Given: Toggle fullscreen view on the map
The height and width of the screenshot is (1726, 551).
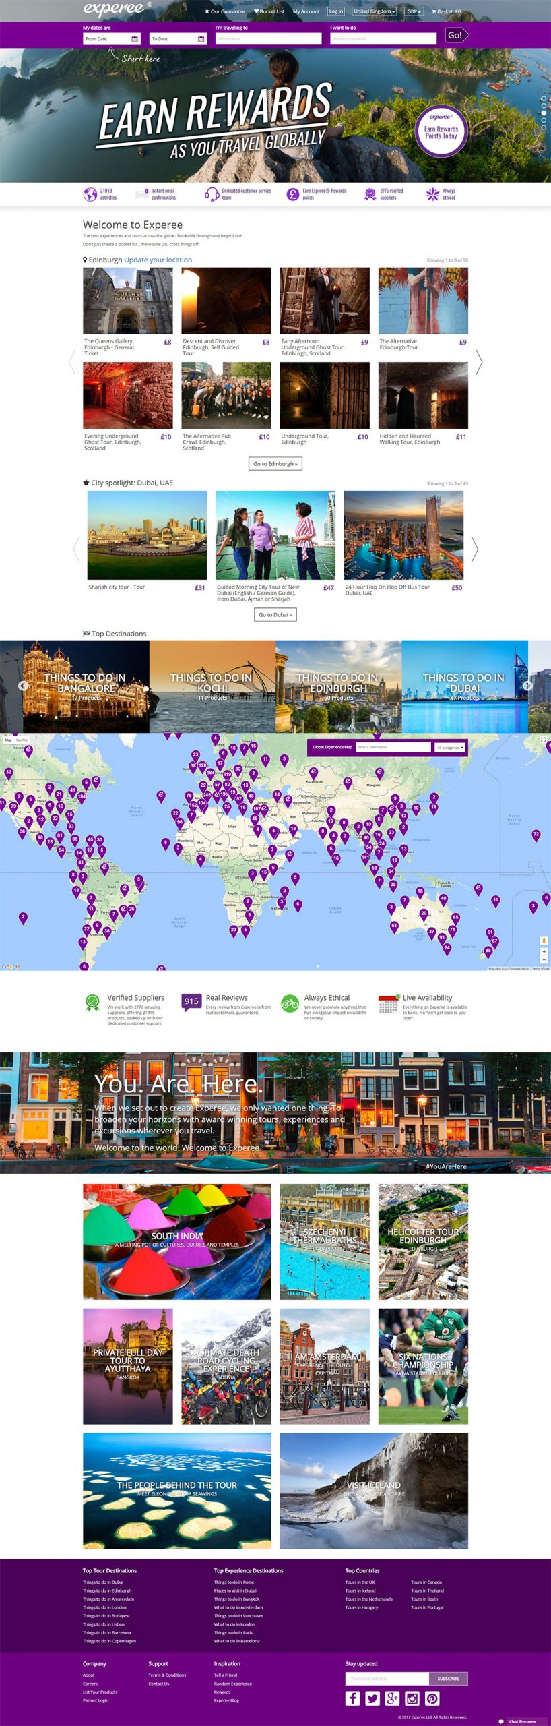Looking at the screenshot, I should tap(544, 740).
